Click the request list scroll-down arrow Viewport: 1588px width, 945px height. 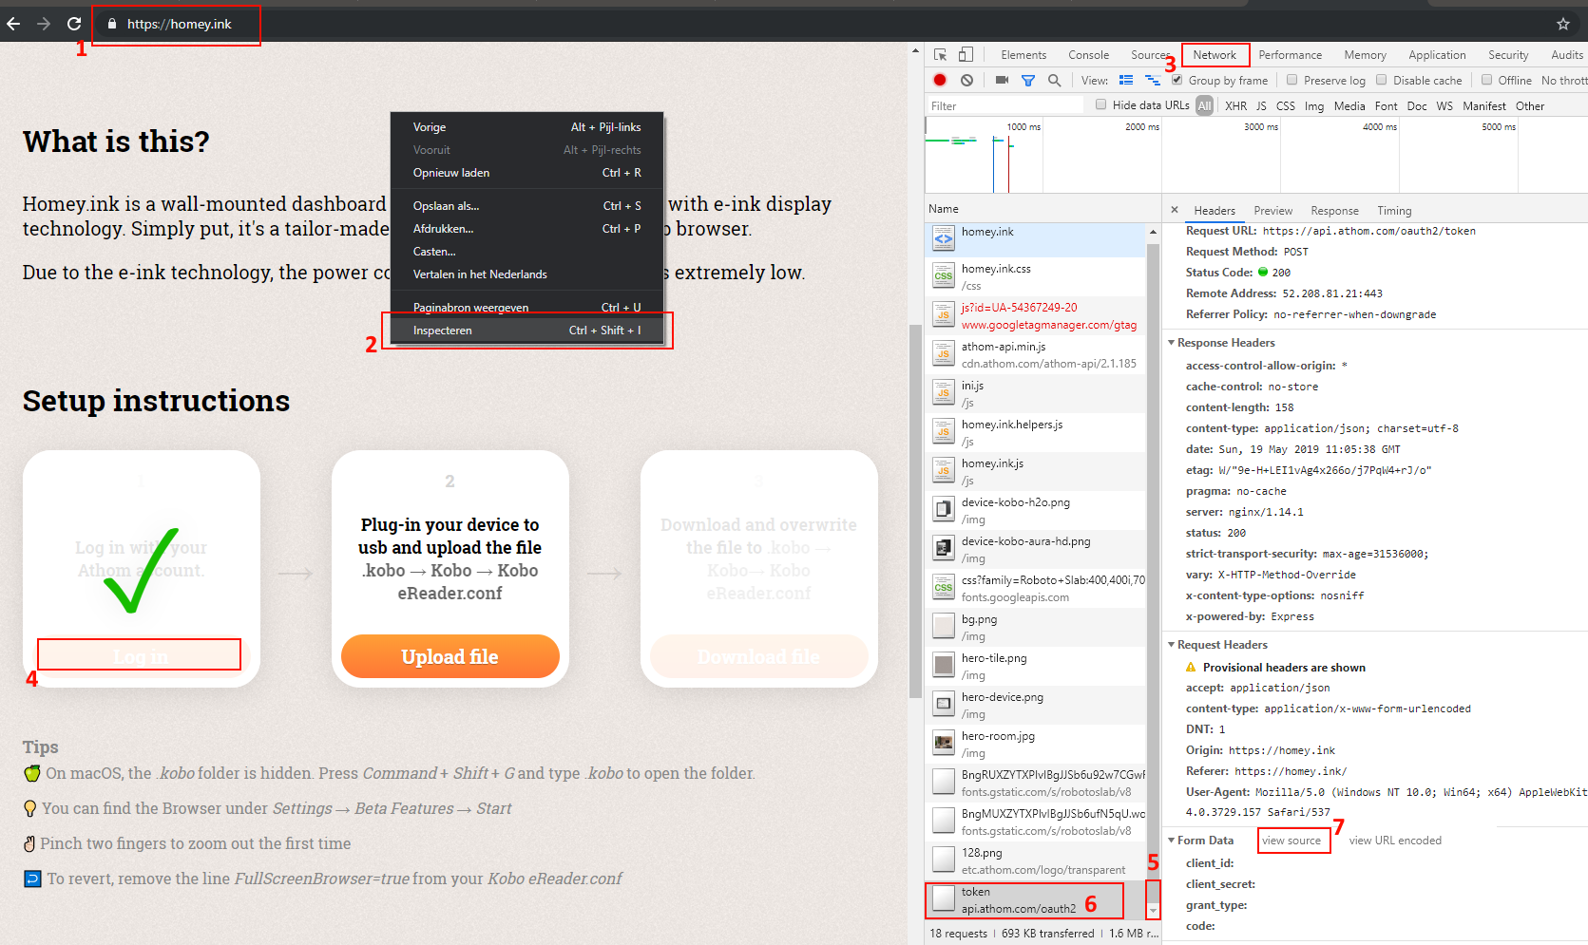coord(1153,911)
